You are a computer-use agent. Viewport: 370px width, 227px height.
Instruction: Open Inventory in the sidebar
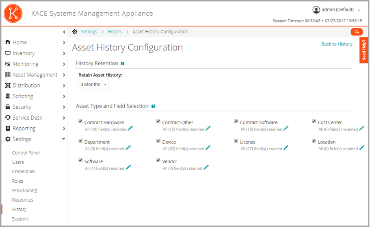[x=24, y=53]
